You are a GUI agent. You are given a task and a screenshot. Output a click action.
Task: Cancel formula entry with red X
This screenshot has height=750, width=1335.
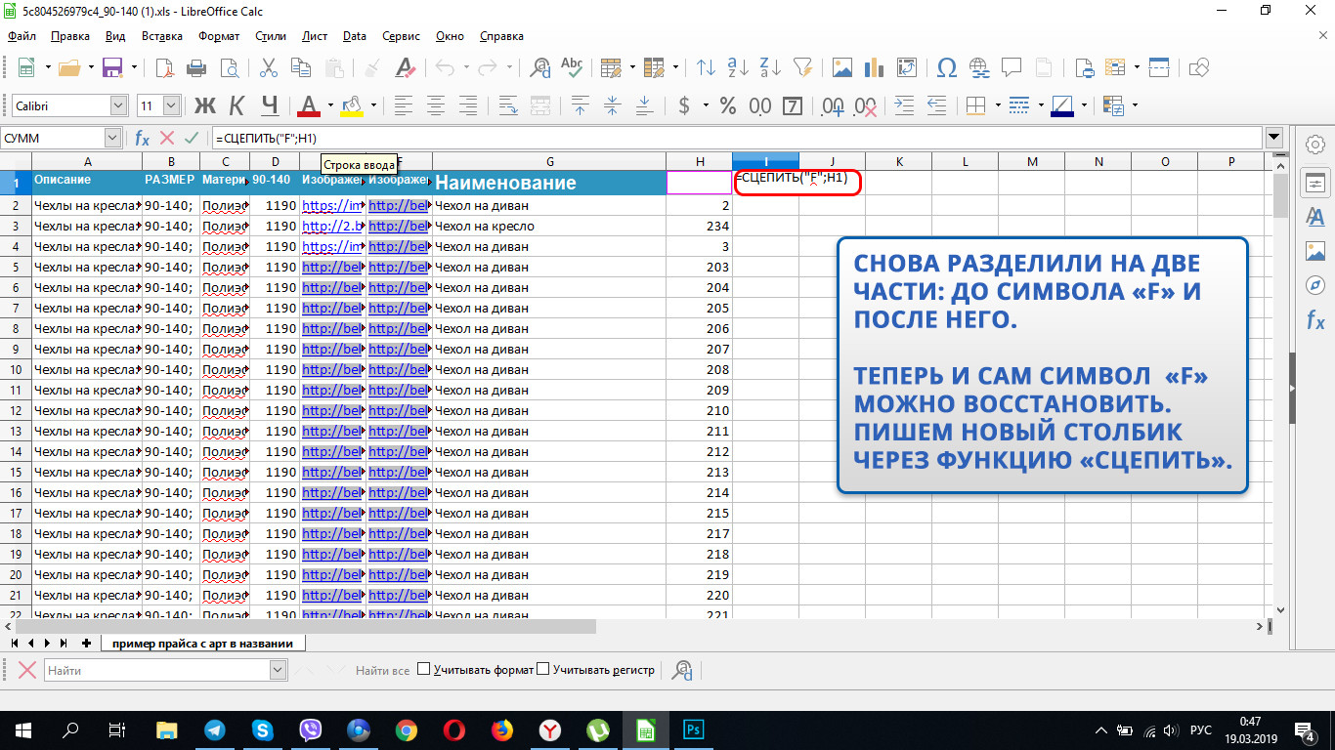tap(167, 139)
